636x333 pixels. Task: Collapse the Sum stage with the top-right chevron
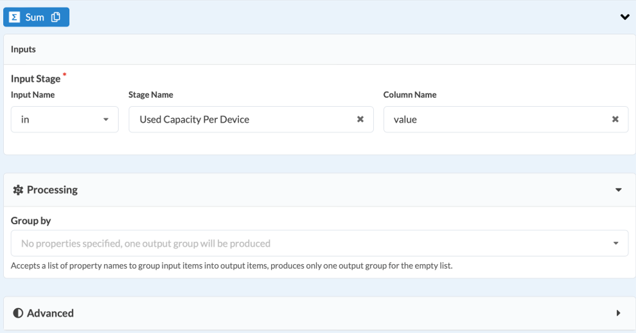624,17
